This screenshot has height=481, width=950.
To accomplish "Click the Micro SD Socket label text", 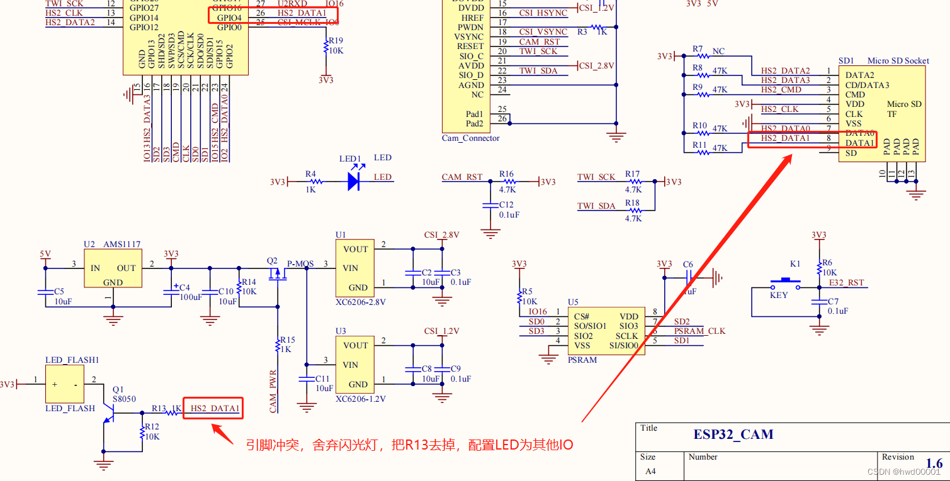I will 898,60.
